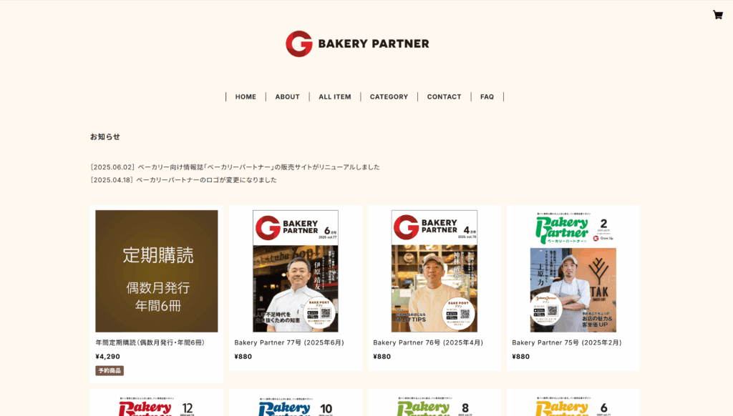Go to the HOME menu item

246,96
